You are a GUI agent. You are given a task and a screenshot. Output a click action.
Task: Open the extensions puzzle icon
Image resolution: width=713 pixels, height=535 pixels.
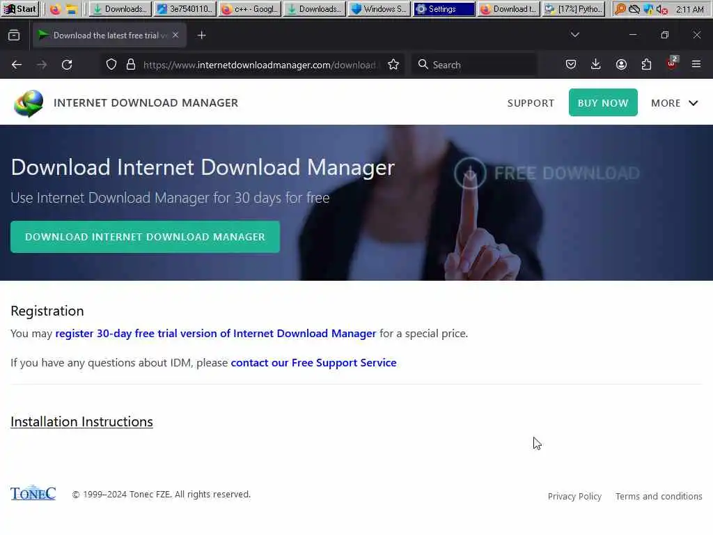[x=646, y=64]
